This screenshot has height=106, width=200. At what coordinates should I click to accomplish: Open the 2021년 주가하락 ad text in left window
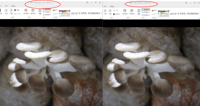pos(86,13)
